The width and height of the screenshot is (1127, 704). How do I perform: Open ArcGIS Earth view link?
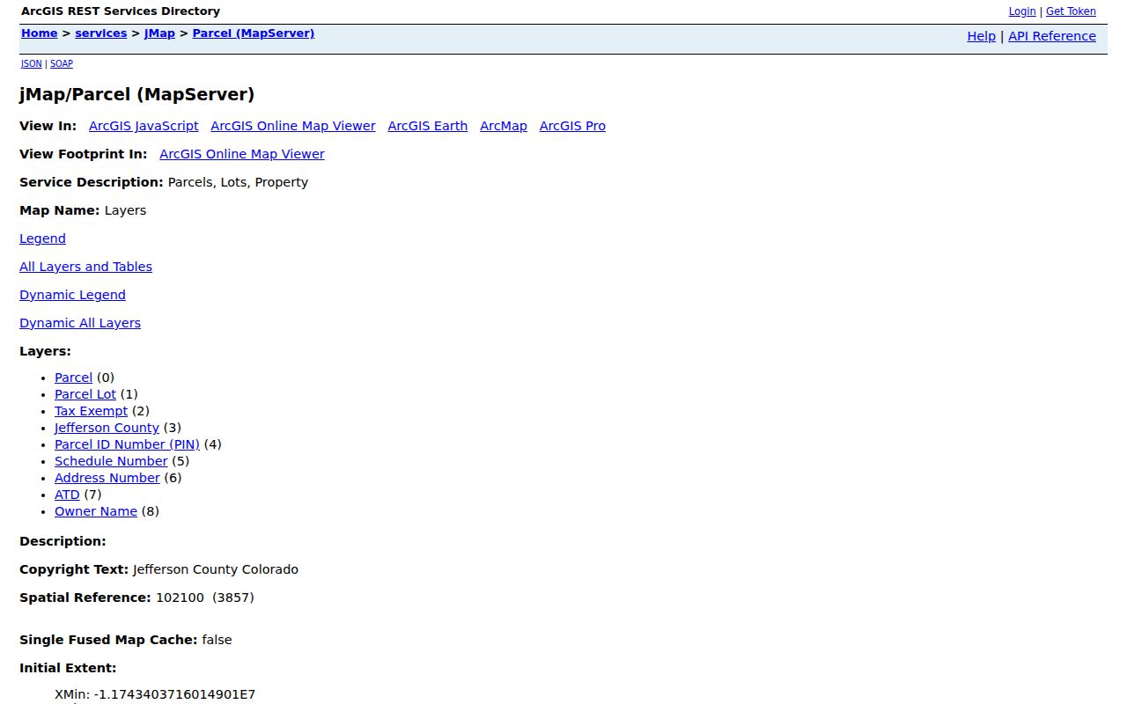427,126
